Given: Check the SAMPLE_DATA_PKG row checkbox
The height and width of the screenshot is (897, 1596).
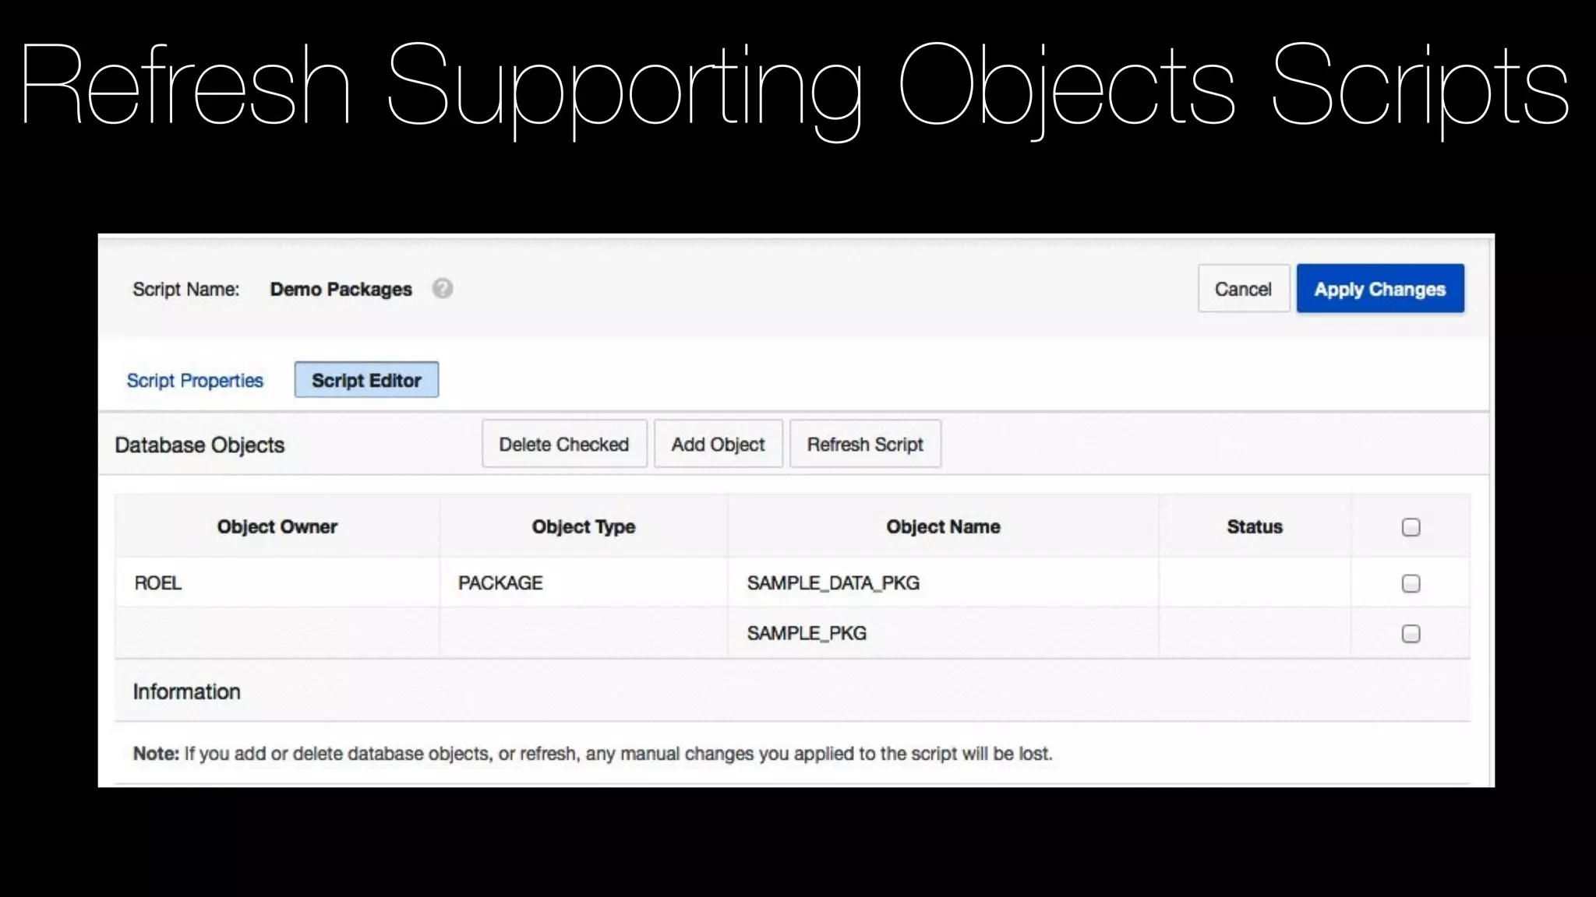Looking at the screenshot, I should coord(1411,583).
